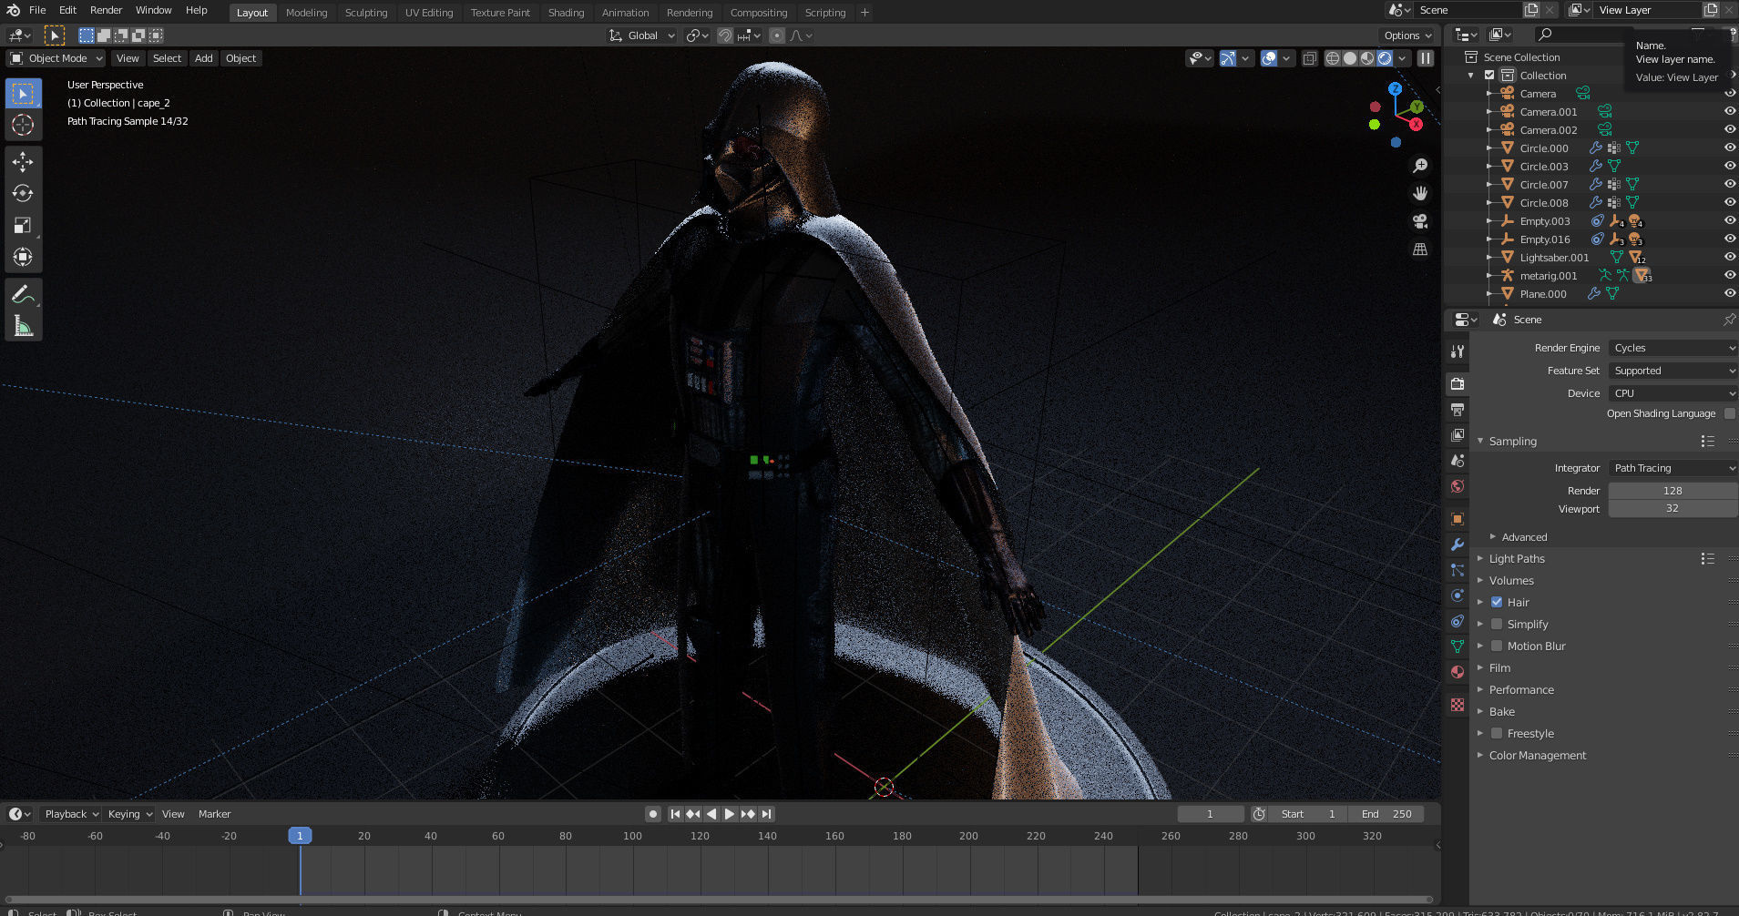Select the Select Box tool
This screenshot has width=1739, height=916.
pyautogui.click(x=24, y=94)
